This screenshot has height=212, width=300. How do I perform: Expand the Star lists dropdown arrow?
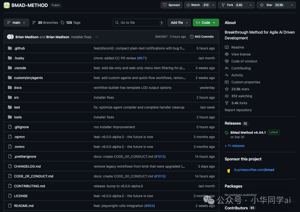[291, 5]
